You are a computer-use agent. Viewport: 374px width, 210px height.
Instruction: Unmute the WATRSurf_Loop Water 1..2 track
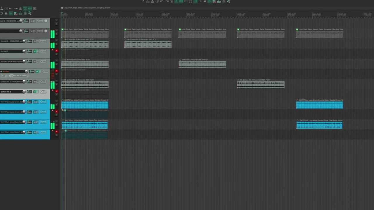tap(56, 131)
